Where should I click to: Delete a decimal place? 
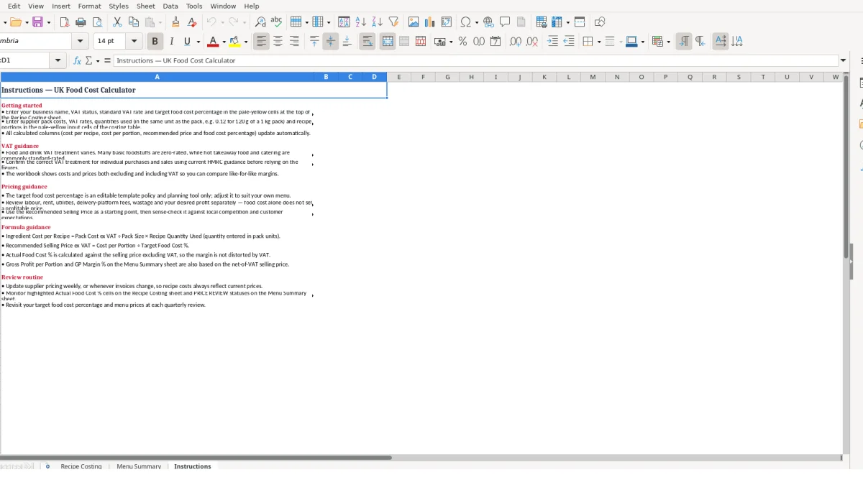pyautogui.click(x=532, y=42)
